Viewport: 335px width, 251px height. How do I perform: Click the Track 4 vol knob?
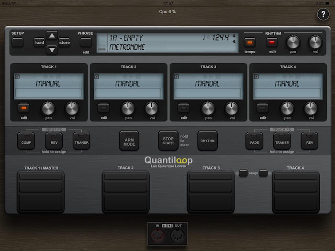(311, 109)
